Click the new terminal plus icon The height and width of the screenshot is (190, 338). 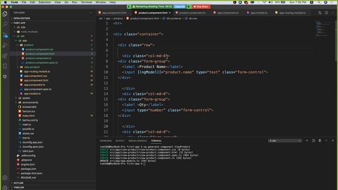click(x=307, y=141)
